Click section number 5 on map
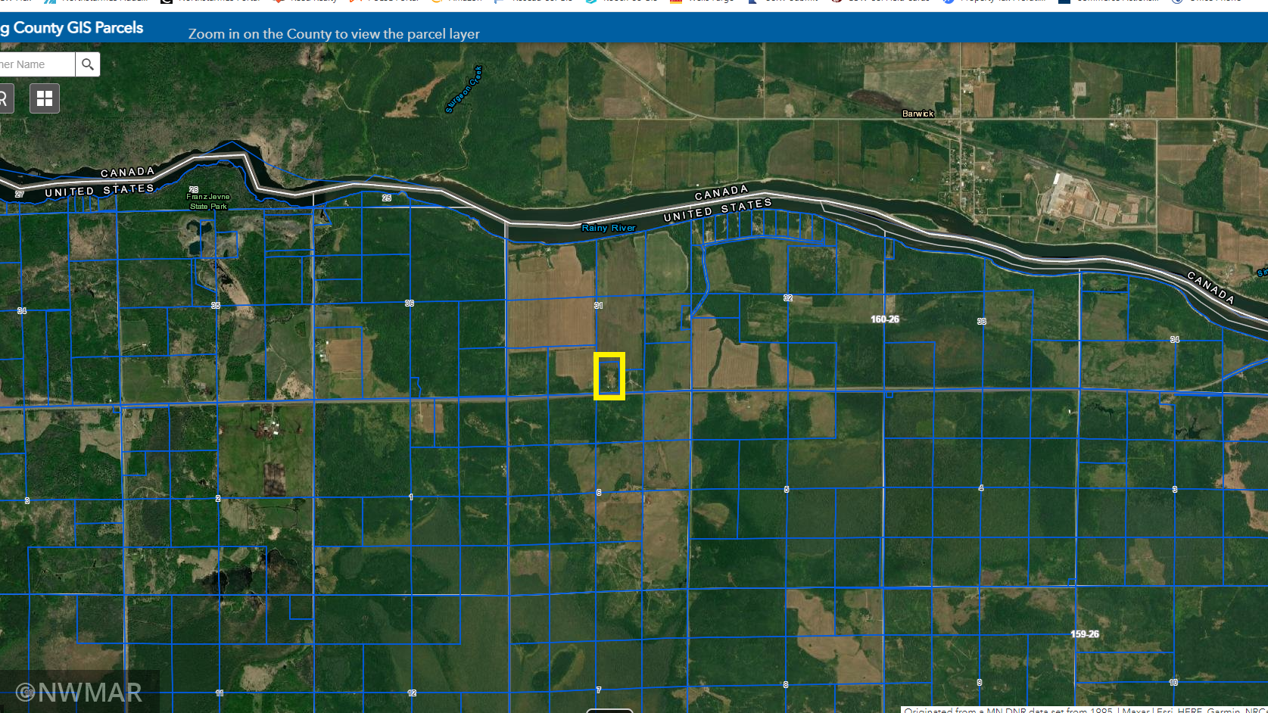Screen dimensions: 1268x713 tap(786, 490)
